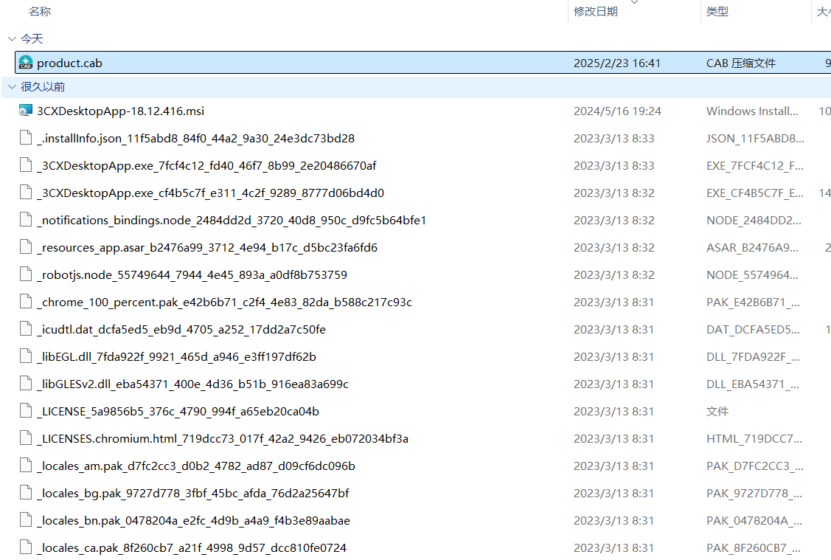This screenshot has height=560, width=831.
Task: Click the _notifications_bindings.node file icon
Action: coord(25,220)
